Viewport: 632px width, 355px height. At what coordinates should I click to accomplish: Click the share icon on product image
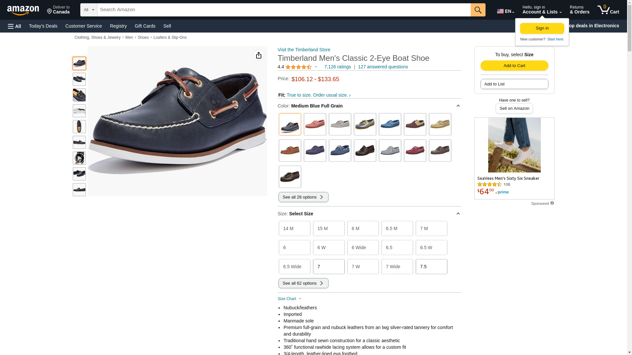[x=259, y=55]
